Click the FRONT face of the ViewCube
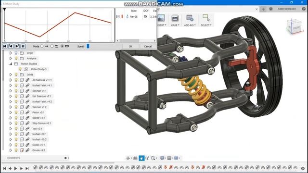 coord(296,28)
